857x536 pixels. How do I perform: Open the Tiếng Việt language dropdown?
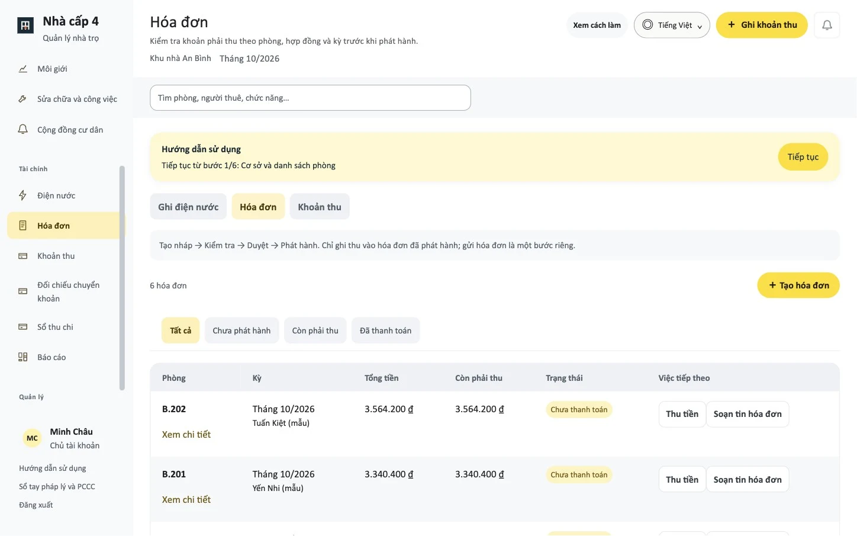tap(672, 25)
